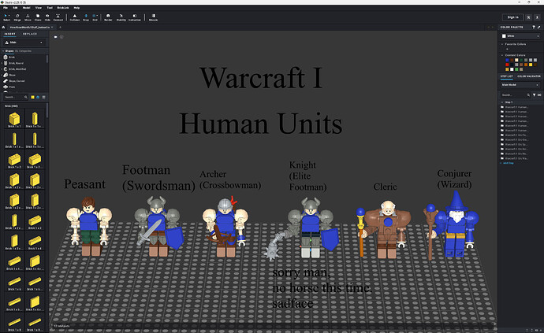Viewport: 544px width, 333px height.
Task: Collapse the Shapes category expander
Action: [x=3, y=51]
